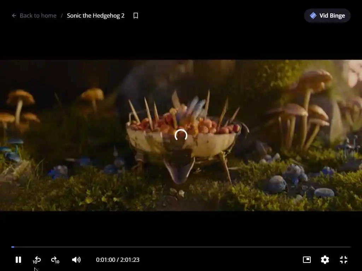Click the 0:01:00 / 2:01:23 time display
362x271 pixels.
click(x=117, y=260)
